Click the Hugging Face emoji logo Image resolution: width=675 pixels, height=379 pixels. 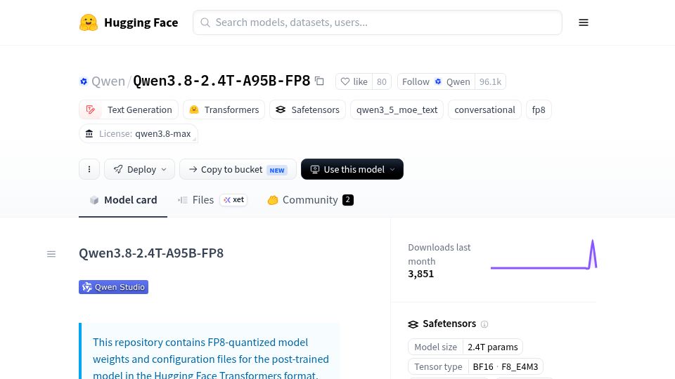click(89, 22)
